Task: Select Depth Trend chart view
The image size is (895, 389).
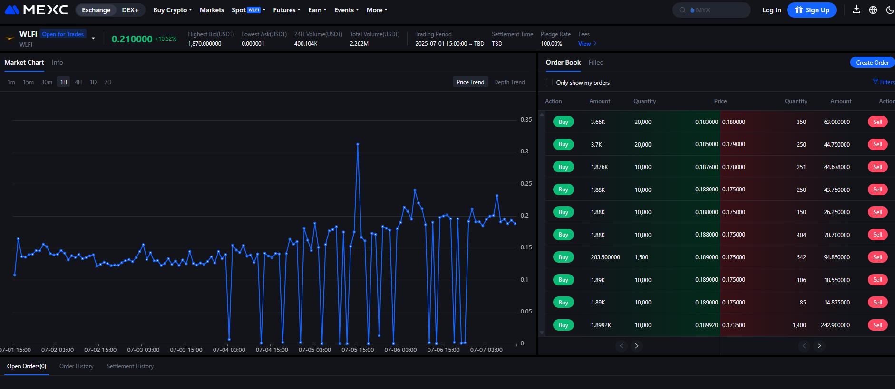Action: [509, 82]
